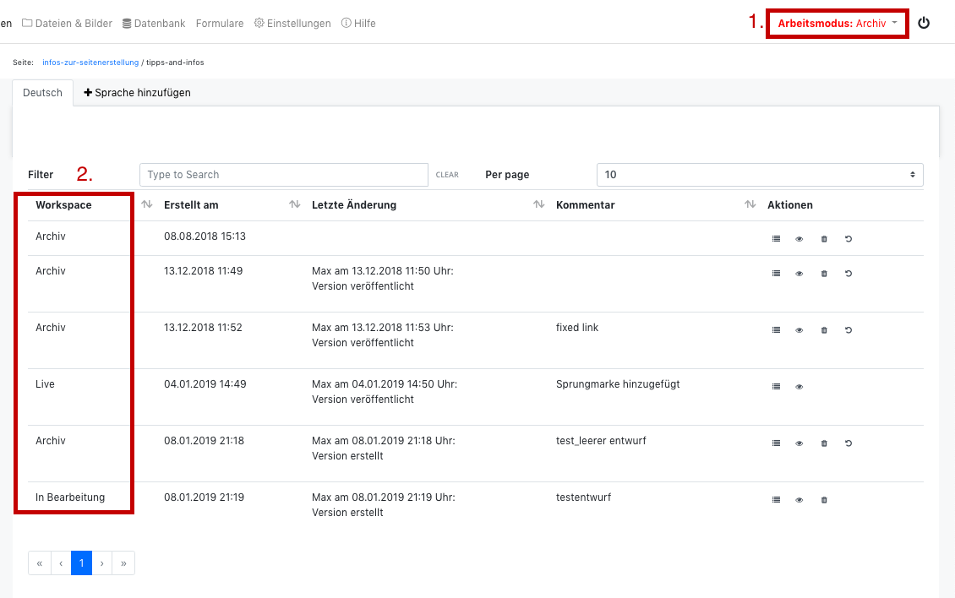Open the Einstellungen menu
This screenshot has height=598, width=955.
(x=292, y=23)
